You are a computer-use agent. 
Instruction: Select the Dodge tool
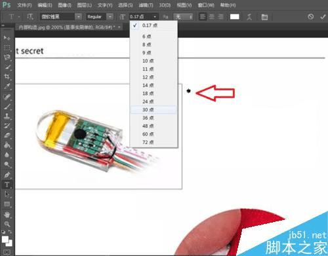pos(7,164)
